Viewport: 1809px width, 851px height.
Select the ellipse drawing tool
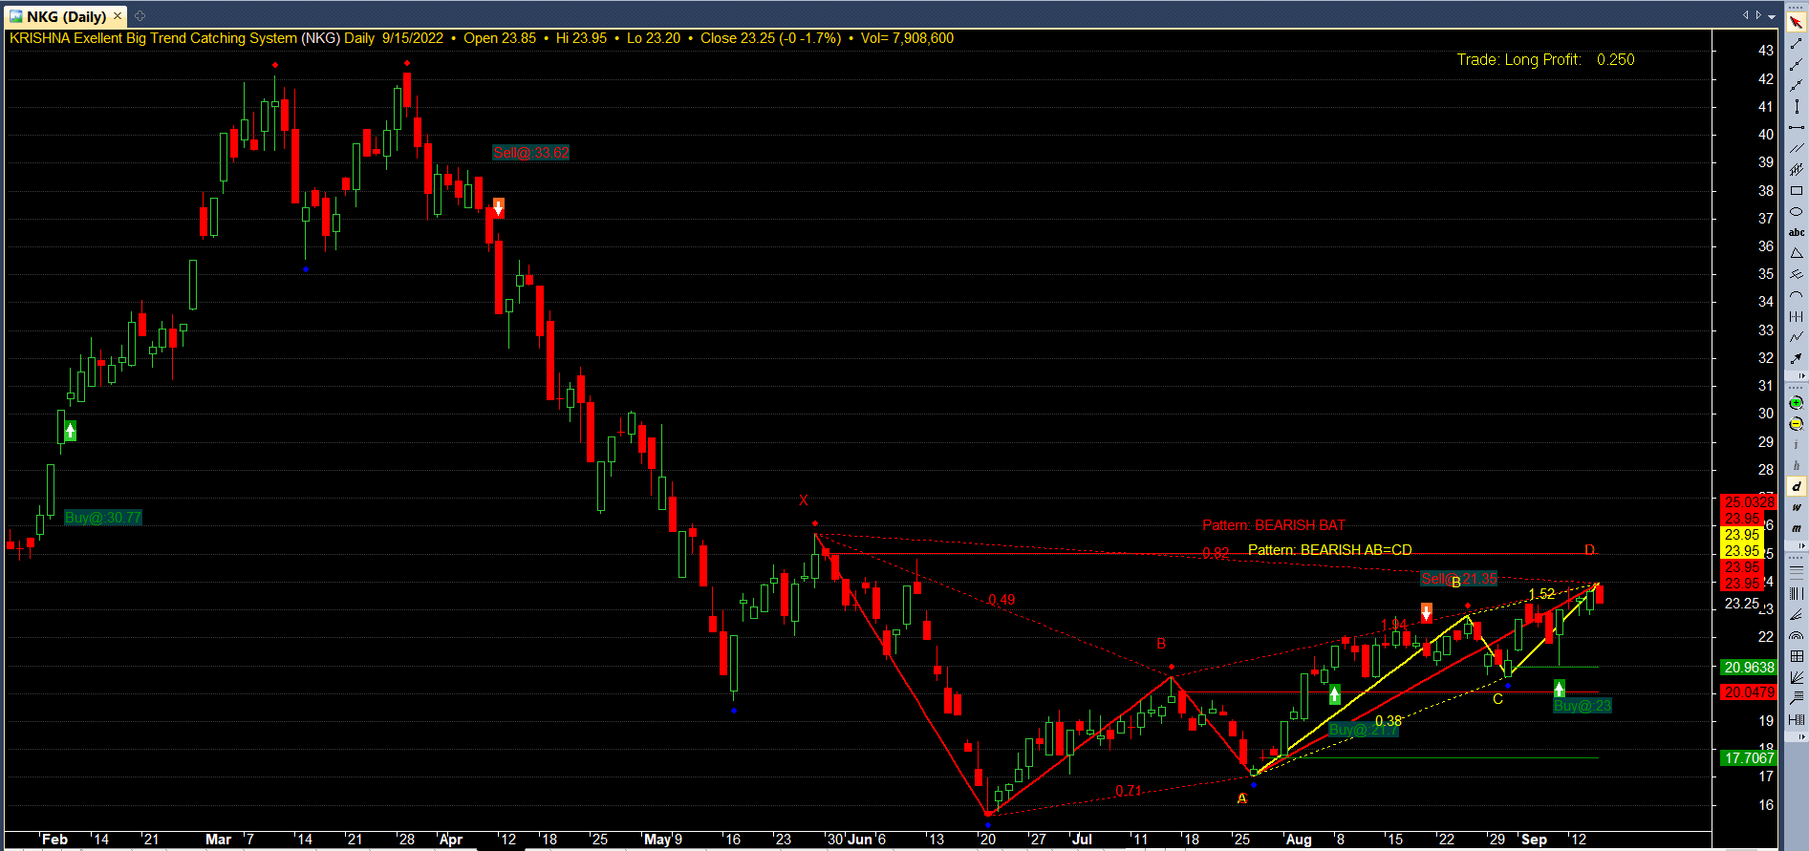coord(1797,211)
